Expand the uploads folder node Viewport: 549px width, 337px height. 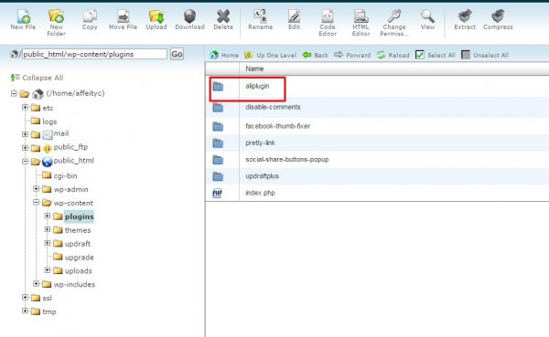tap(48, 270)
